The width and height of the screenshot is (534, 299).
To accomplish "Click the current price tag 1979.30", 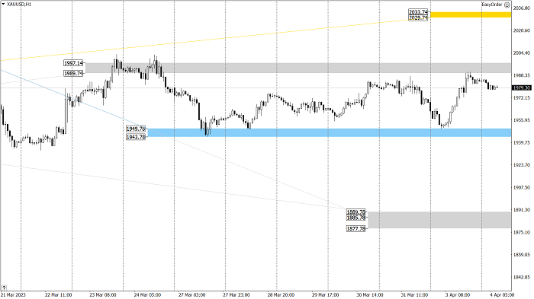I will pyautogui.click(x=522, y=87).
